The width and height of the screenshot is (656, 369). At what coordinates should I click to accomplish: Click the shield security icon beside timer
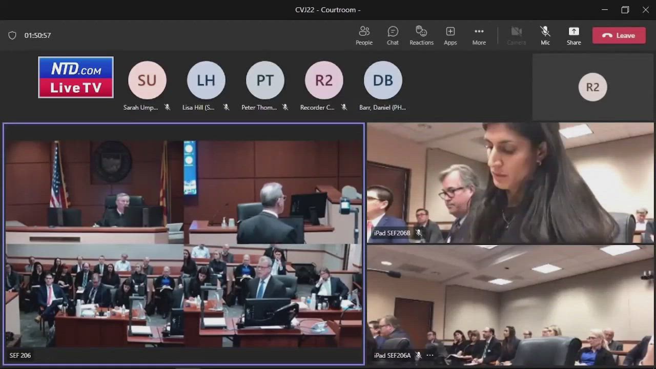(12, 35)
